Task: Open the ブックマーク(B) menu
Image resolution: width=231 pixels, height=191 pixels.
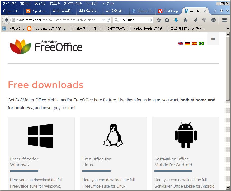Action: pyautogui.click(x=73, y=3)
